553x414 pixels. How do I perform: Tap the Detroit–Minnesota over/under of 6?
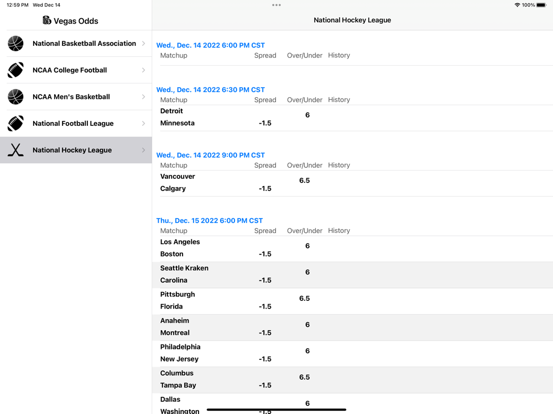coord(307,115)
